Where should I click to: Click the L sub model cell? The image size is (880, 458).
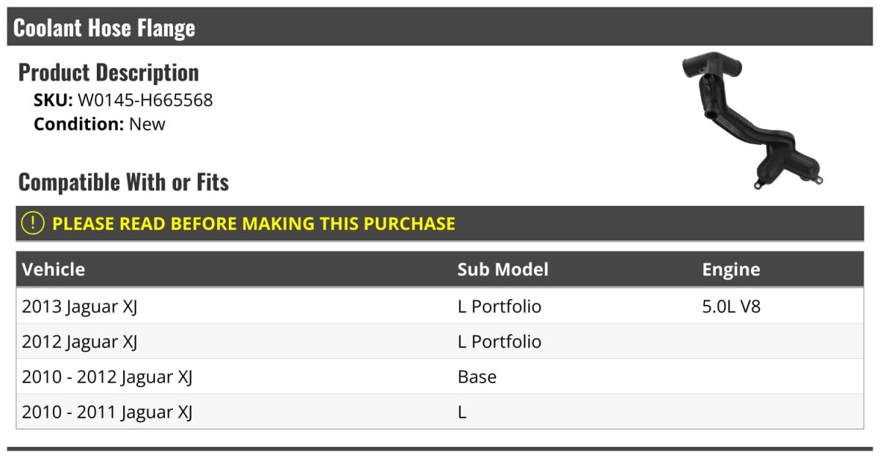pos(462,412)
